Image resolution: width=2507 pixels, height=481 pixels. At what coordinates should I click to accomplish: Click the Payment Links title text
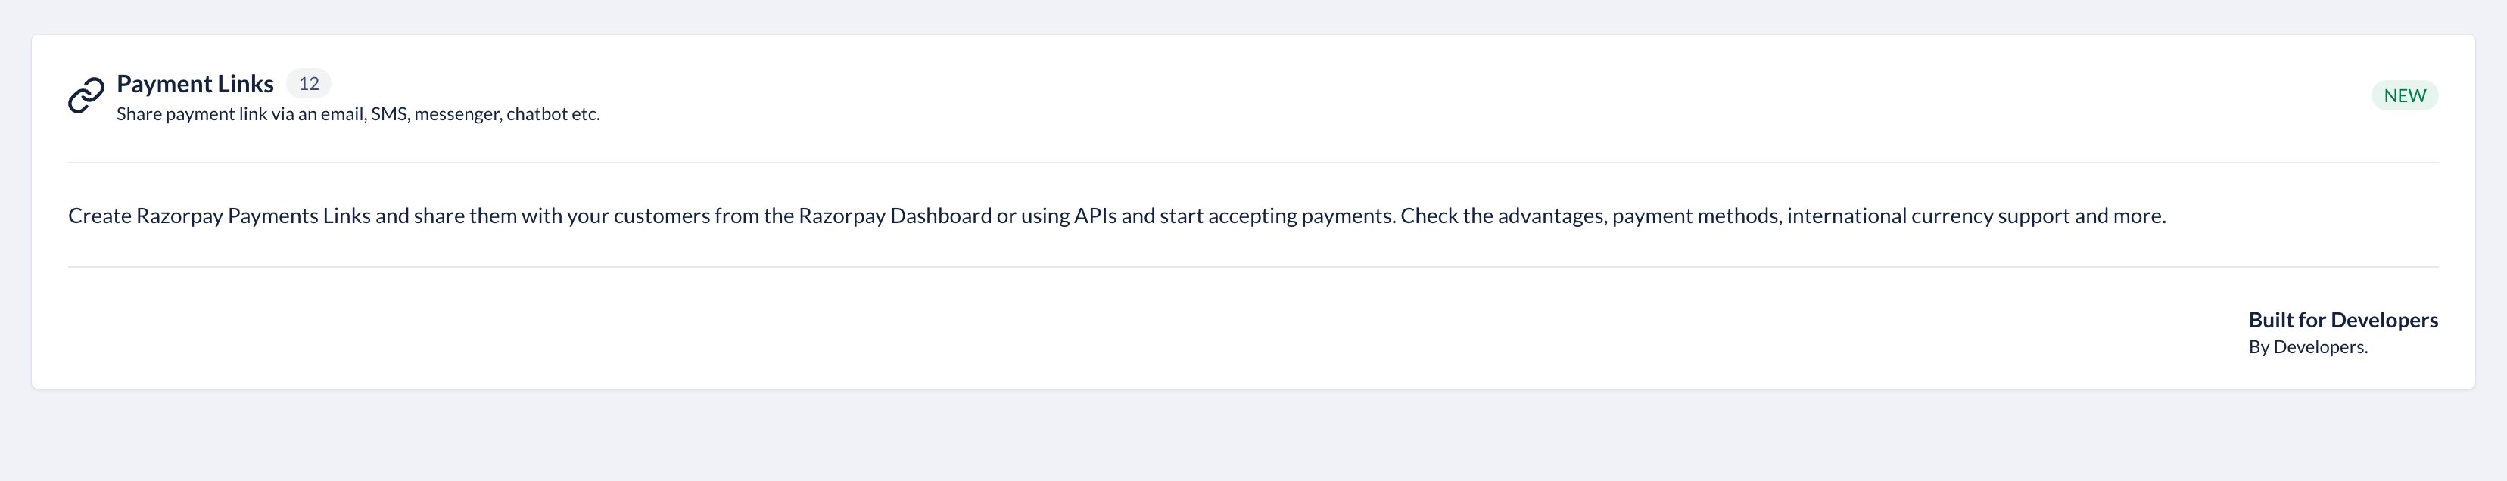[195, 83]
